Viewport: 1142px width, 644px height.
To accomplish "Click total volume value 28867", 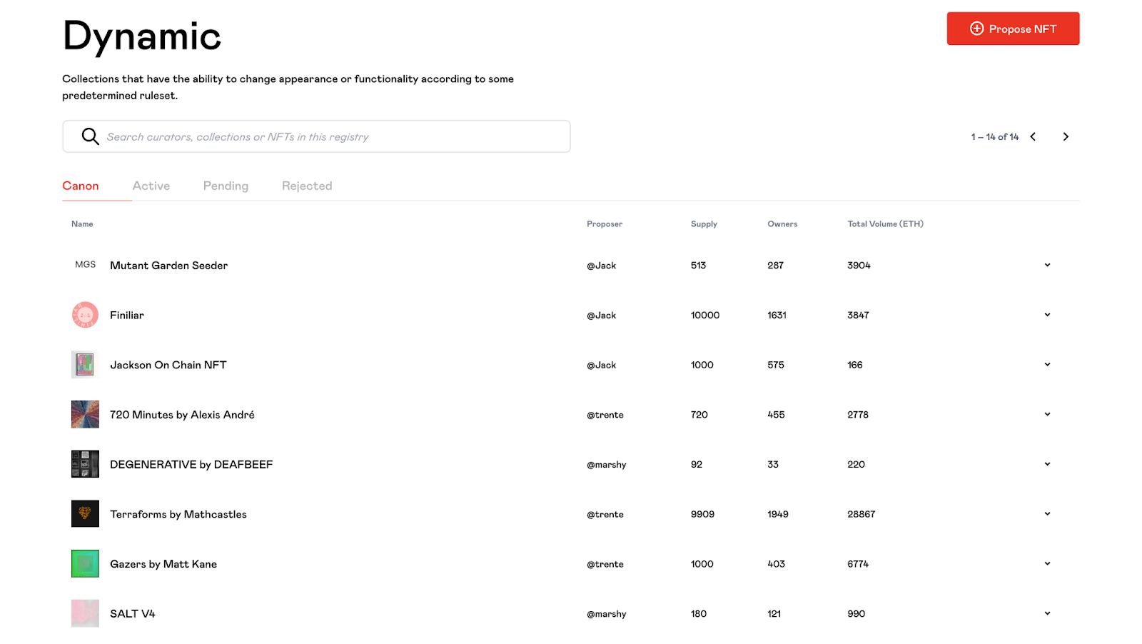I will pos(861,514).
